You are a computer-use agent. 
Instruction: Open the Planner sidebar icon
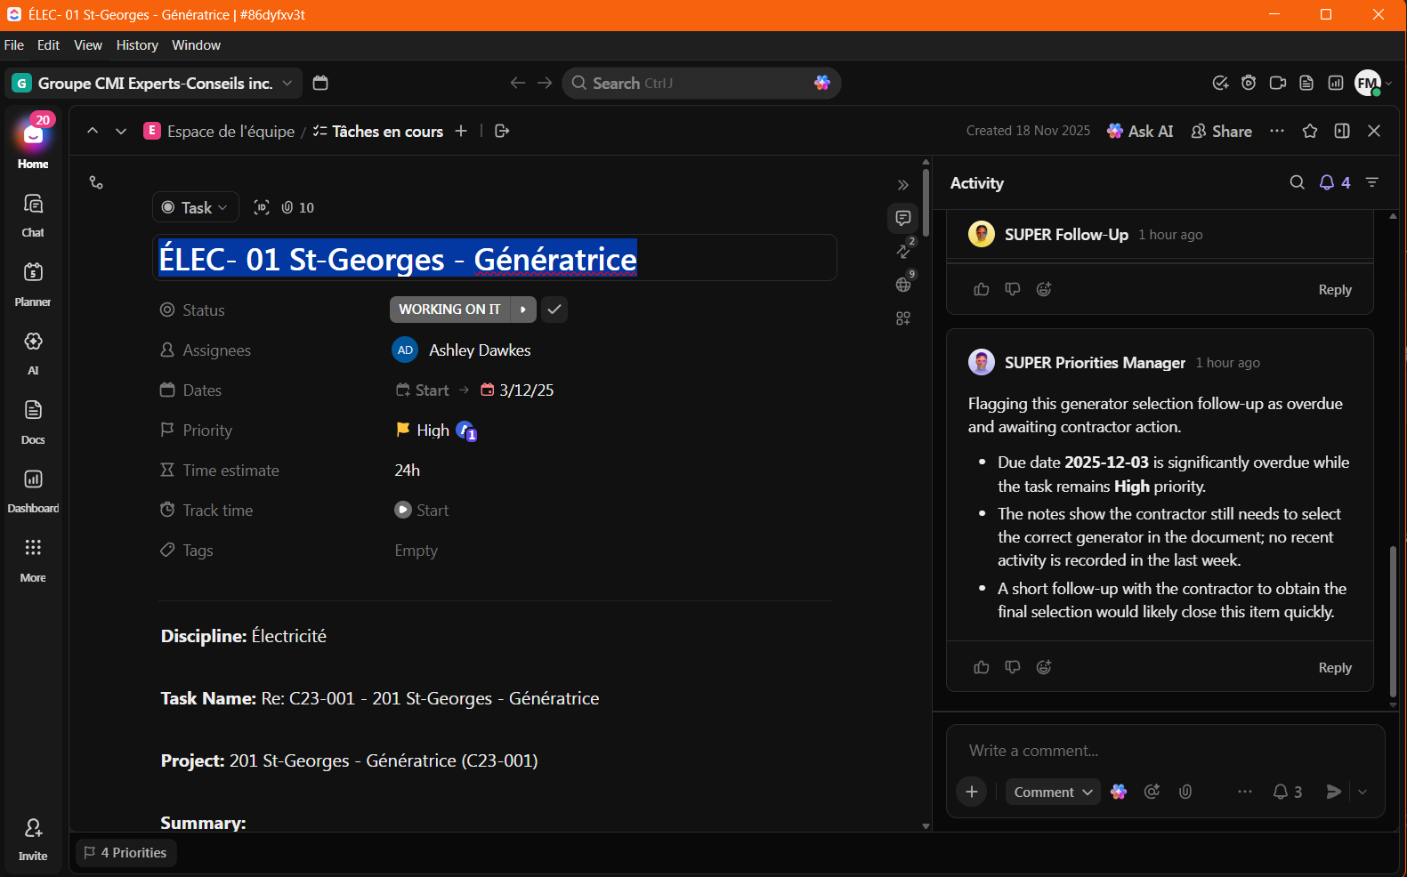click(33, 273)
